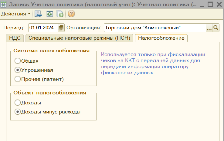Open the organization via magnifier icon

pos(216,28)
